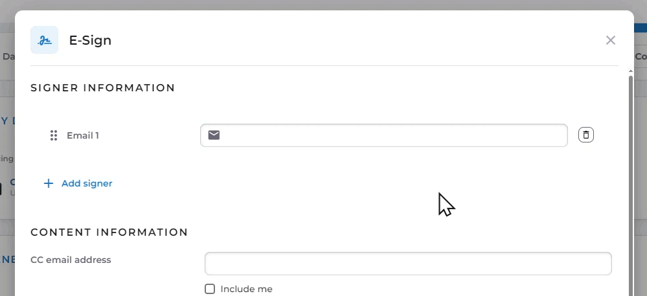Click into the CC email address field
Screen dimensions: 647x296
(x=408, y=264)
